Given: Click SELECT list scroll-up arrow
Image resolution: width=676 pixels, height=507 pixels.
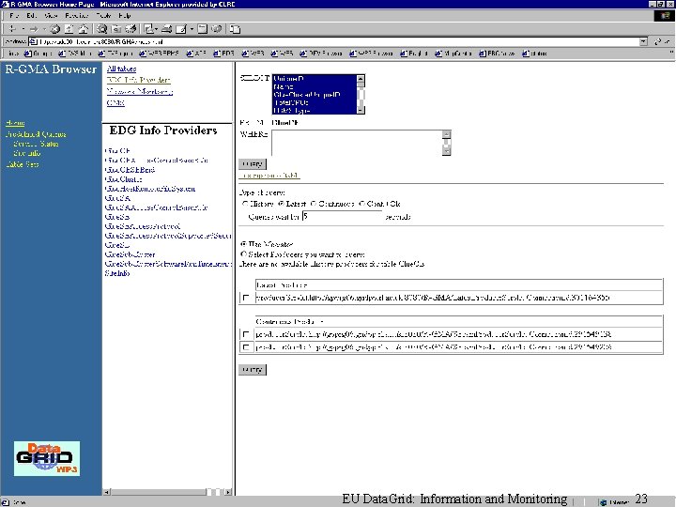Looking at the screenshot, I should click(x=361, y=79).
